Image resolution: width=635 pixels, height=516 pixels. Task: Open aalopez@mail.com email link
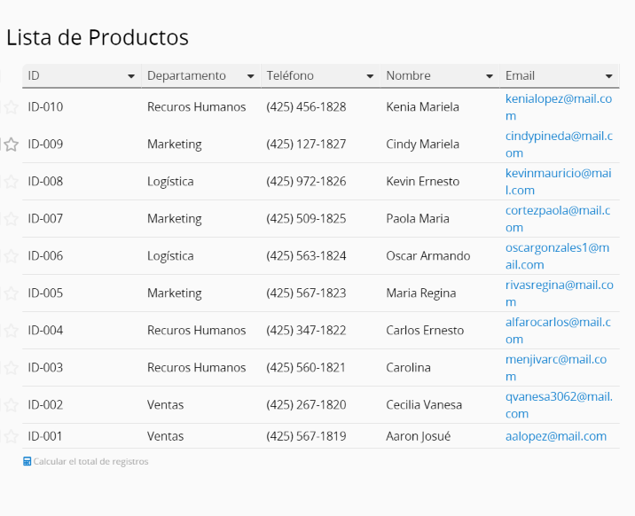click(555, 436)
